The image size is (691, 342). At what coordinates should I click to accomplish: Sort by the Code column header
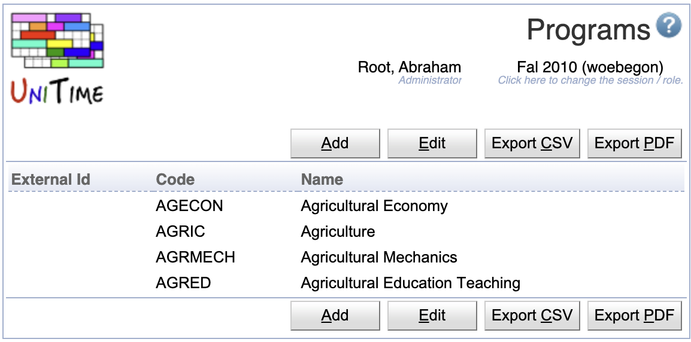point(175,179)
